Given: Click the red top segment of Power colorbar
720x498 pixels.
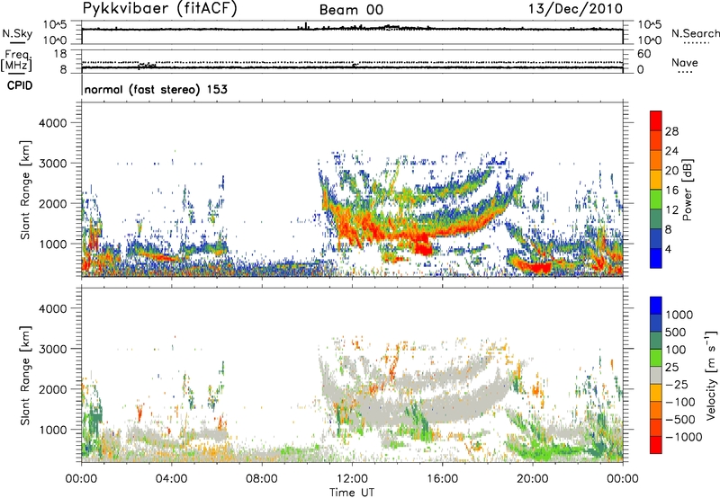Looking at the screenshot, I should pyautogui.click(x=656, y=120).
